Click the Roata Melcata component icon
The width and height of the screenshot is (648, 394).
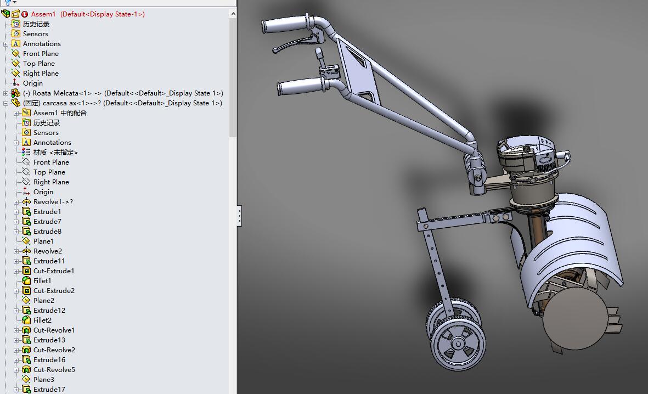pyautogui.click(x=16, y=93)
